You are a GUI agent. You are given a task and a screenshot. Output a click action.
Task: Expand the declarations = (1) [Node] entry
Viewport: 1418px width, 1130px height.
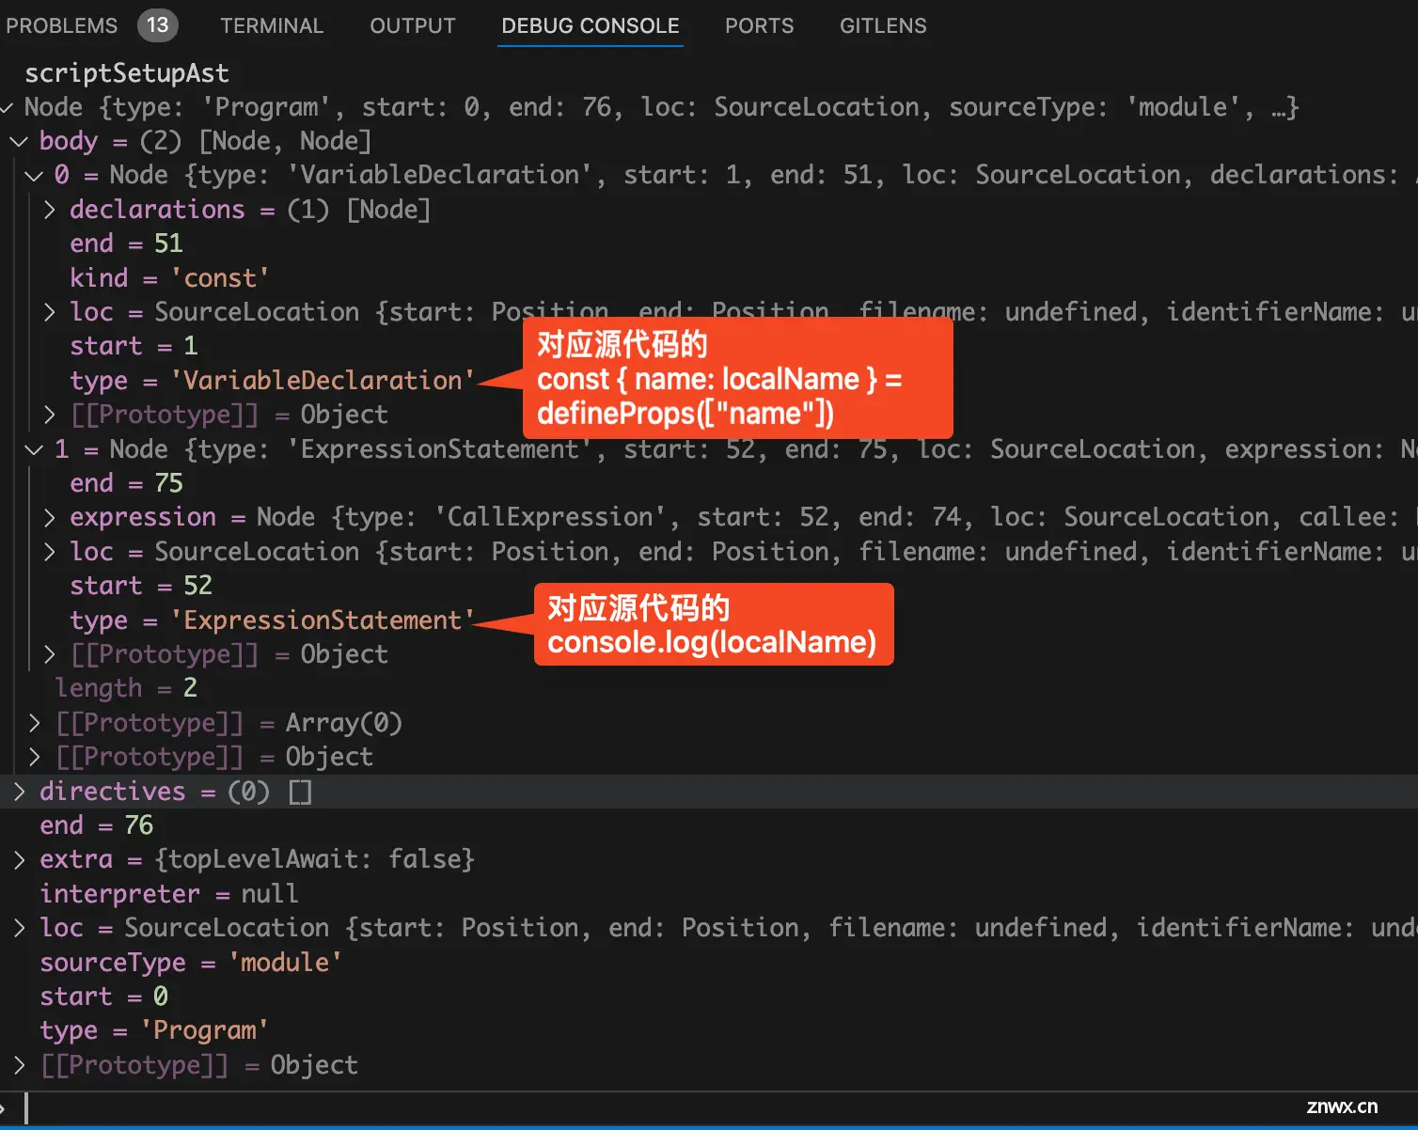click(50, 210)
